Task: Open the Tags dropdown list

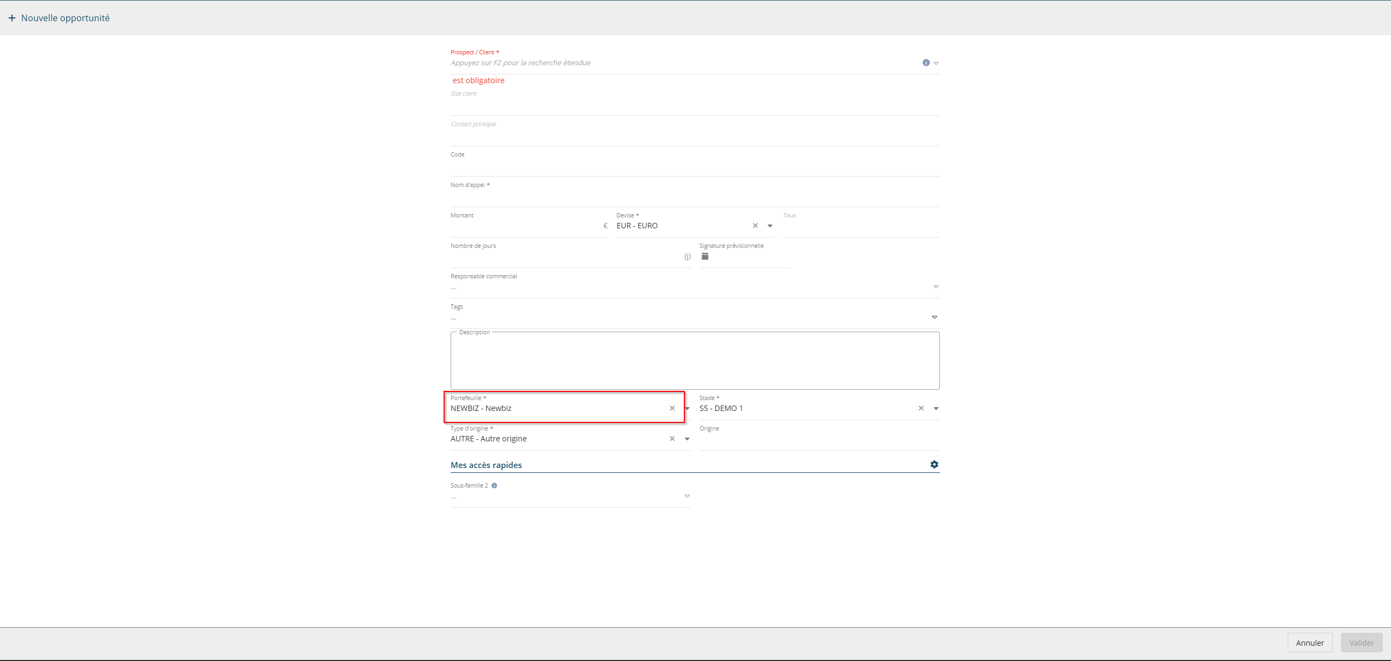Action: pyautogui.click(x=934, y=317)
